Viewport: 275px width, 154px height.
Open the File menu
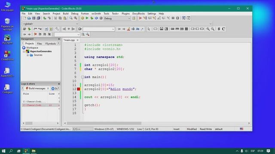tap(24, 14)
